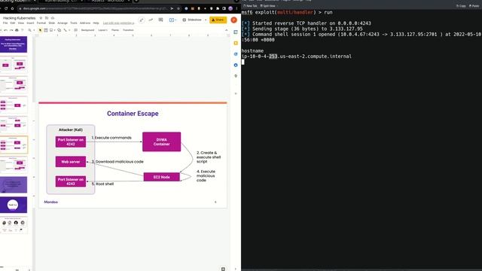Click the Undo icon in Slides toolbar

tap(5, 30)
